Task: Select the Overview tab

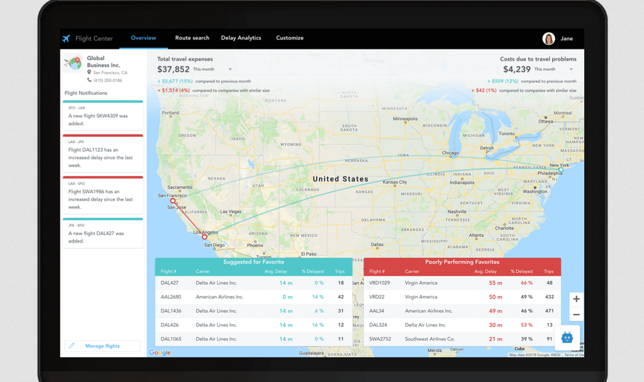Action: pos(143,38)
